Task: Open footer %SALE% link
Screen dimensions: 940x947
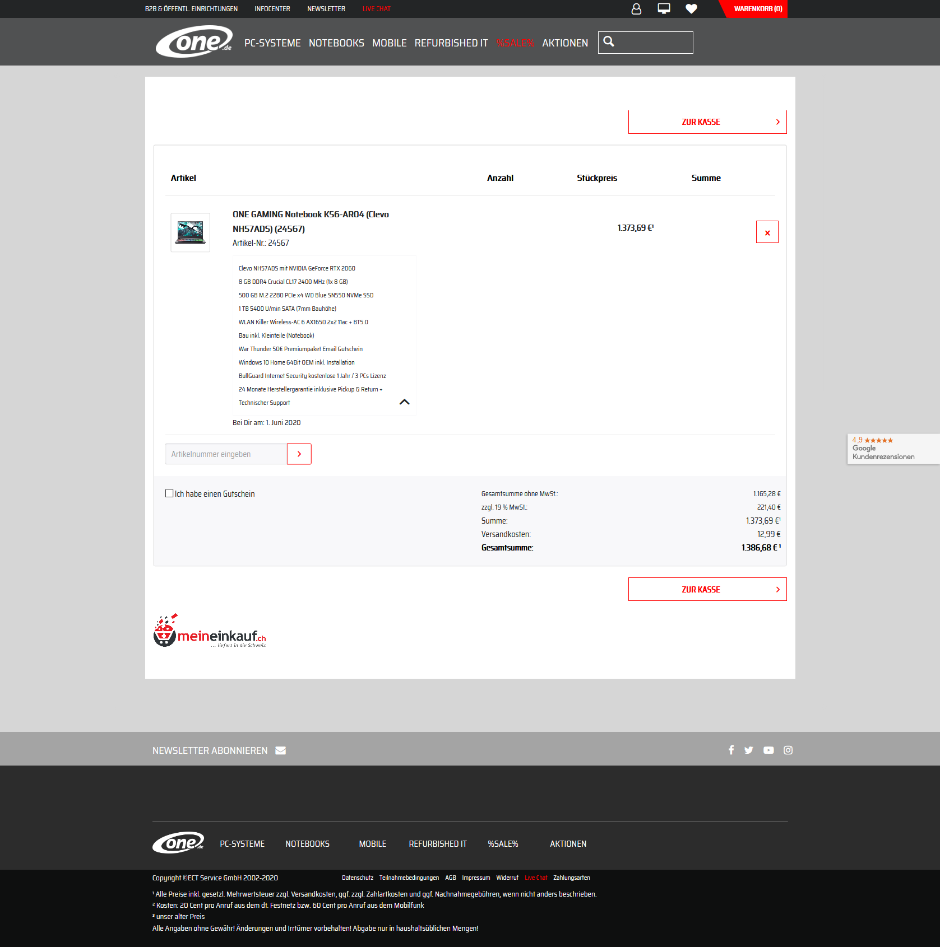Action: tap(503, 844)
